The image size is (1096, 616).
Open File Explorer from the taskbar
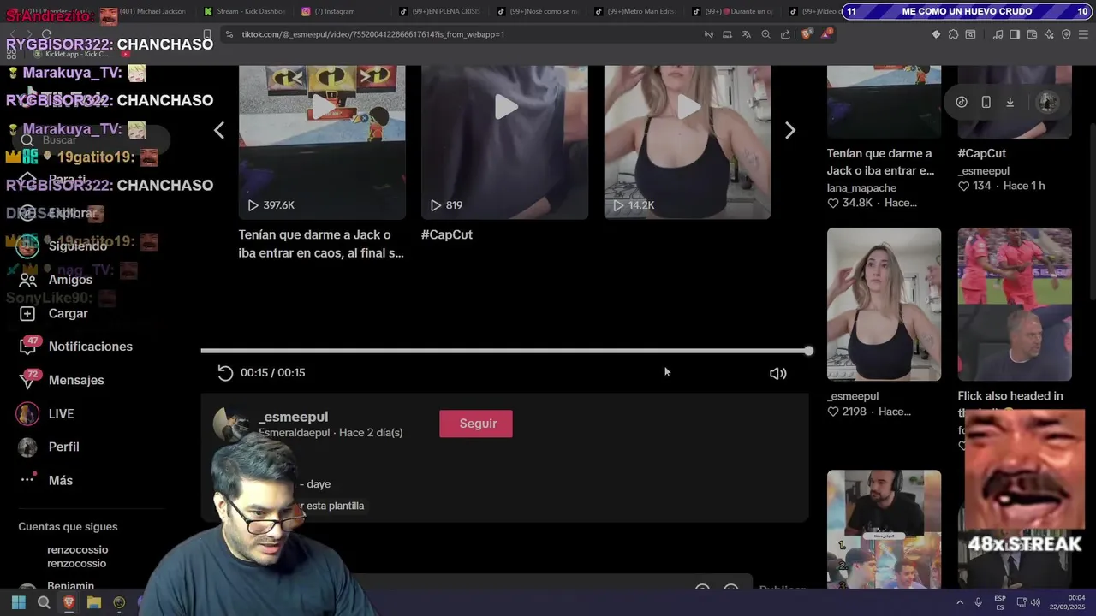94,602
